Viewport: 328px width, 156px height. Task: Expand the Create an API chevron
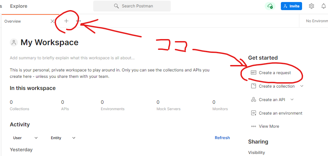click(x=292, y=99)
